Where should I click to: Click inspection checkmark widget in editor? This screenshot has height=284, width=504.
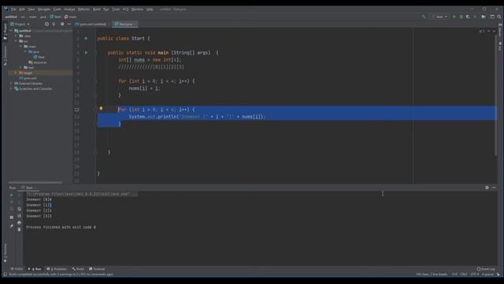click(x=481, y=32)
